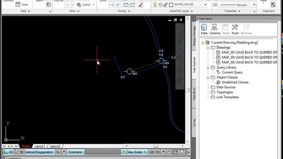Viewport: 283px width, 159px height.
Task: Click the pencil edit icon in Modify panel
Action: click(141, 5)
